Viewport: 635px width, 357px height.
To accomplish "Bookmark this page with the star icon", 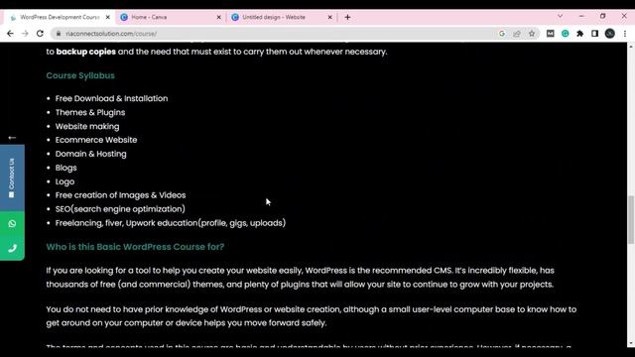I will (x=532, y=34).
